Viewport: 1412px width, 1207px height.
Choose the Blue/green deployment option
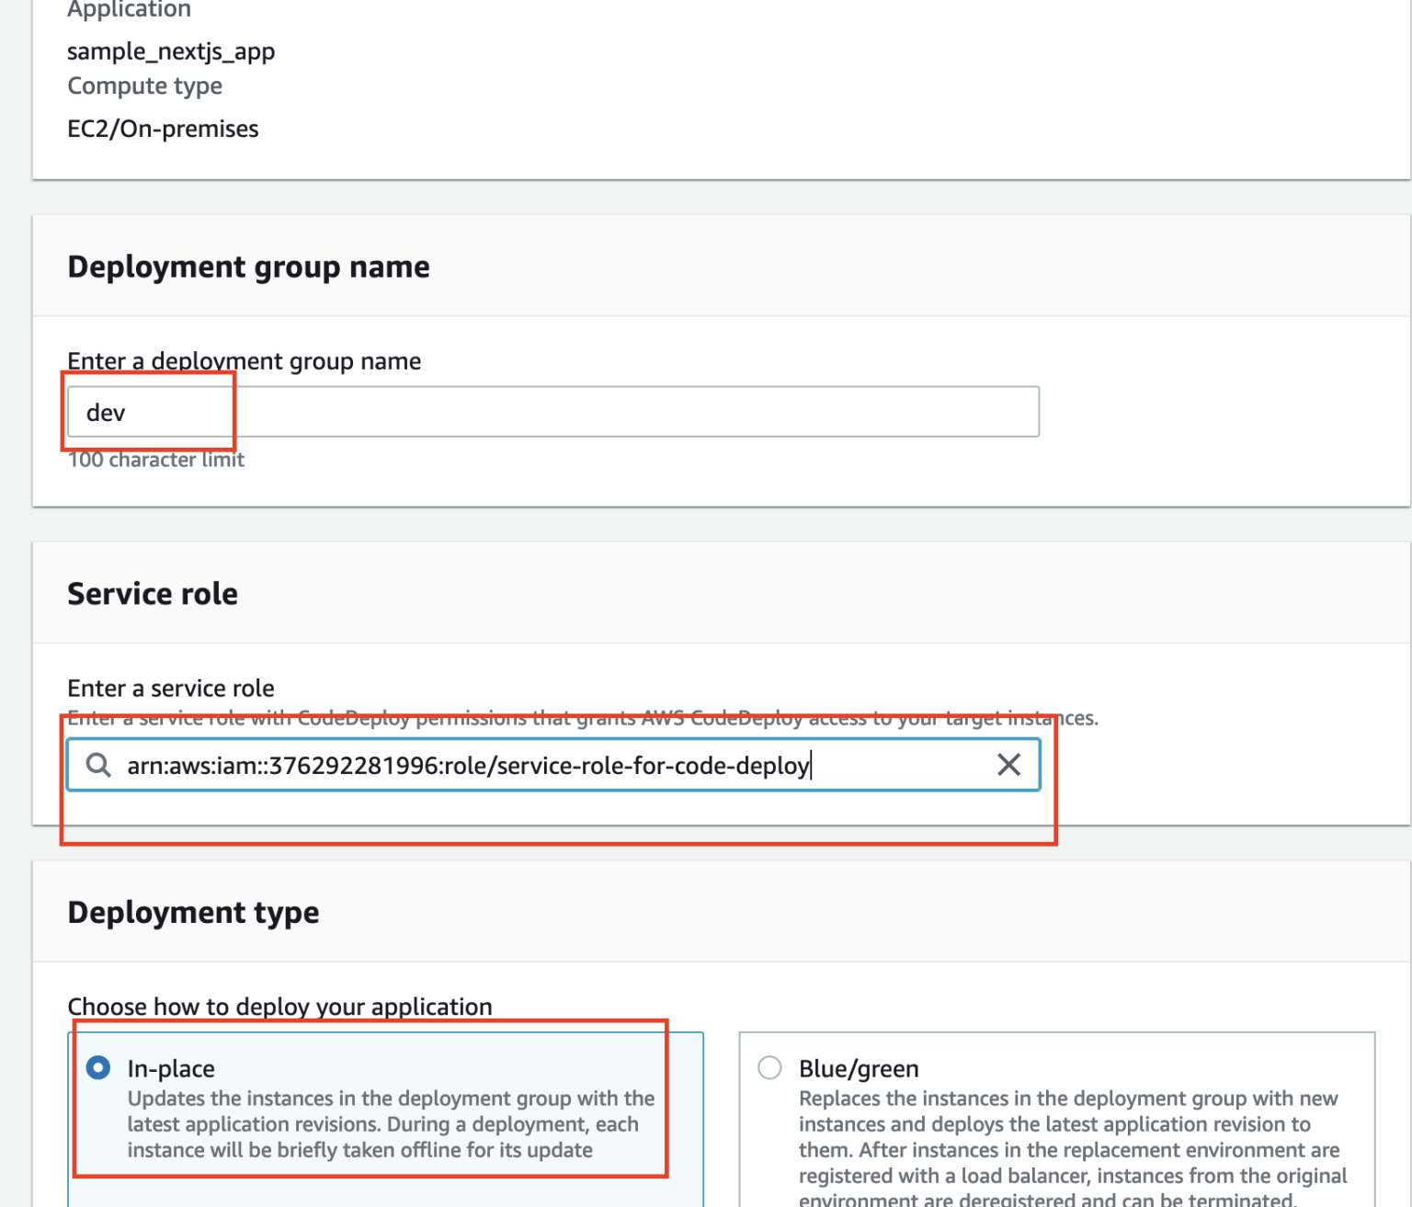click(770, 1068)
